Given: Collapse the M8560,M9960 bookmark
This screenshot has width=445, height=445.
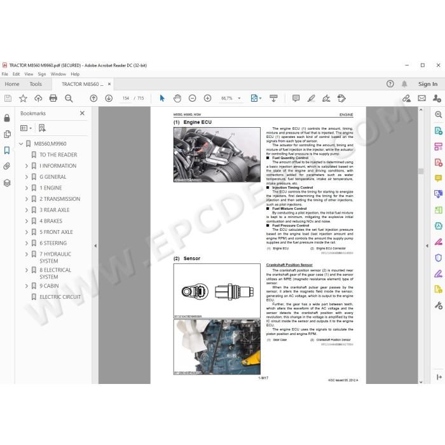Looking at the screenshot, I should [21, 144].
